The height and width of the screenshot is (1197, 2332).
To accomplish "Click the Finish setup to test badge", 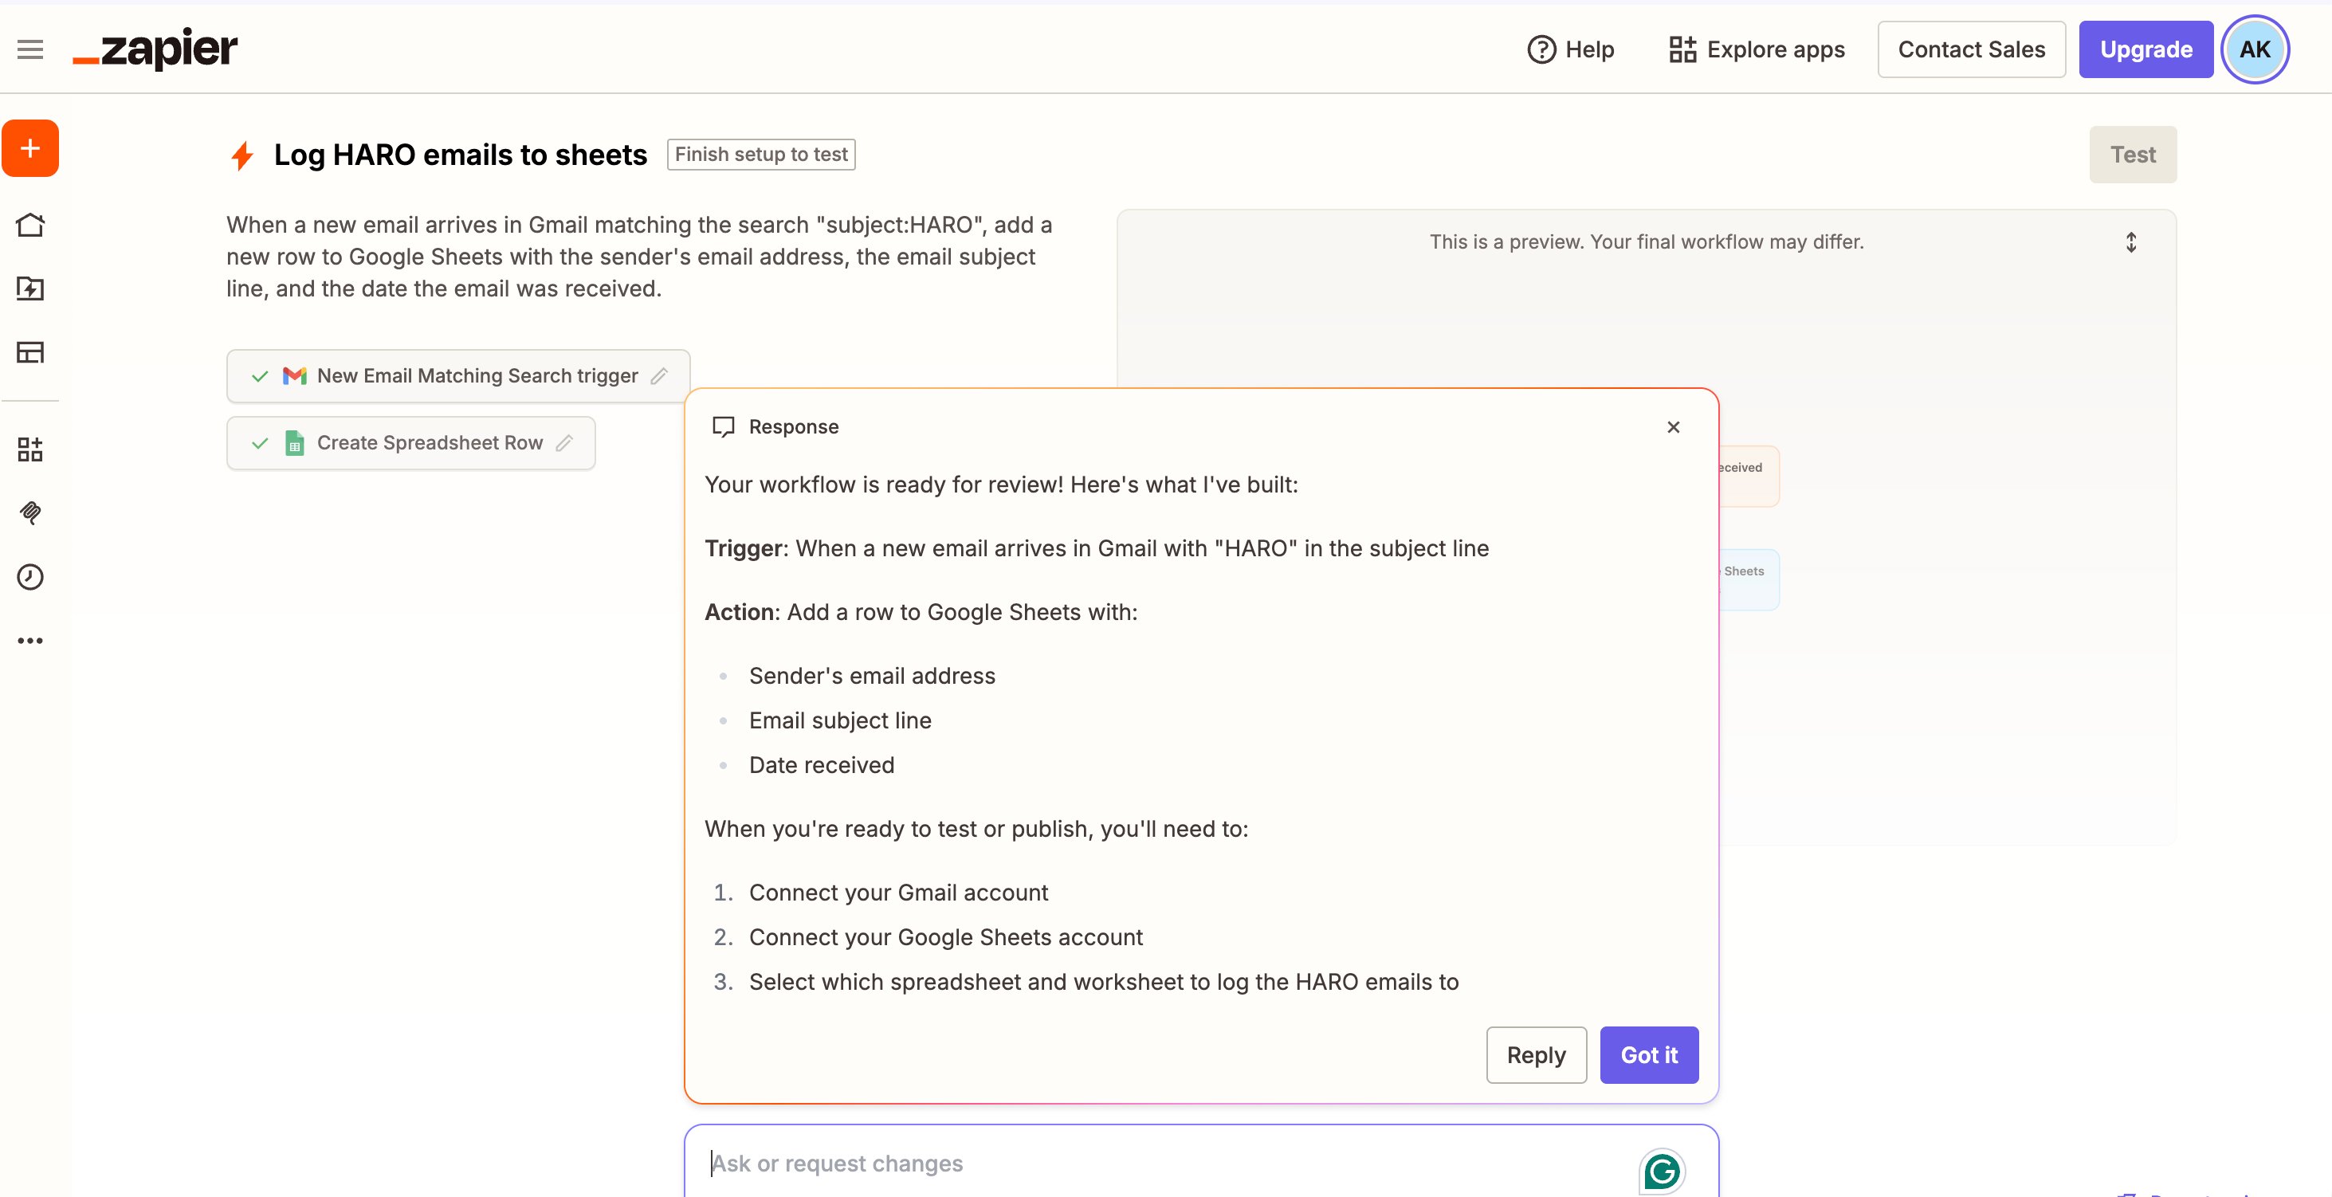I will click(x=760, y=154).
